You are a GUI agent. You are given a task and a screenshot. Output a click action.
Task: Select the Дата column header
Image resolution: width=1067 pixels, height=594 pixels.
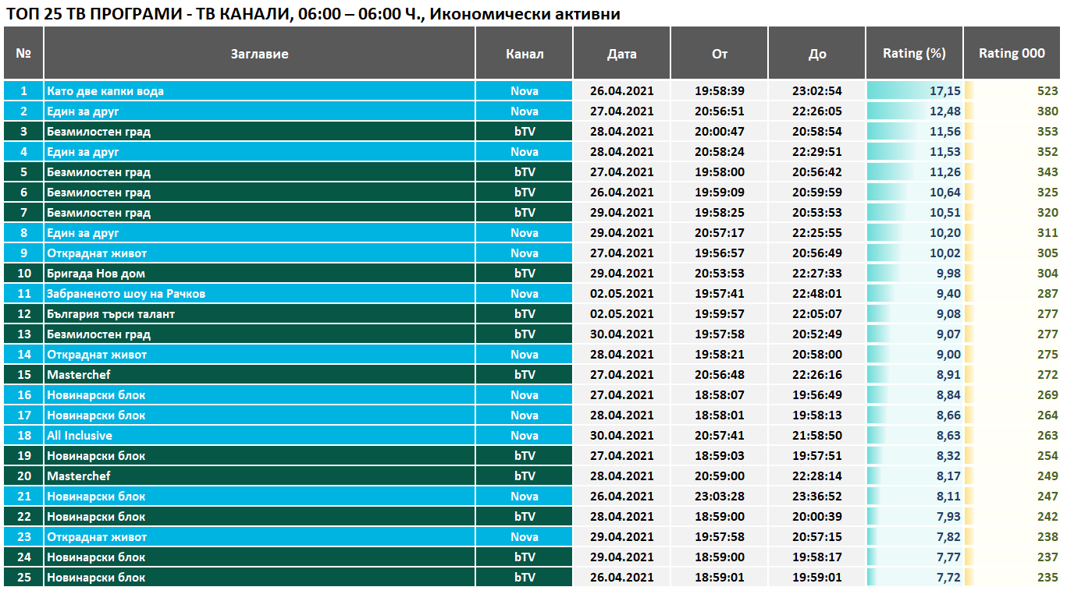click(622, 54)
